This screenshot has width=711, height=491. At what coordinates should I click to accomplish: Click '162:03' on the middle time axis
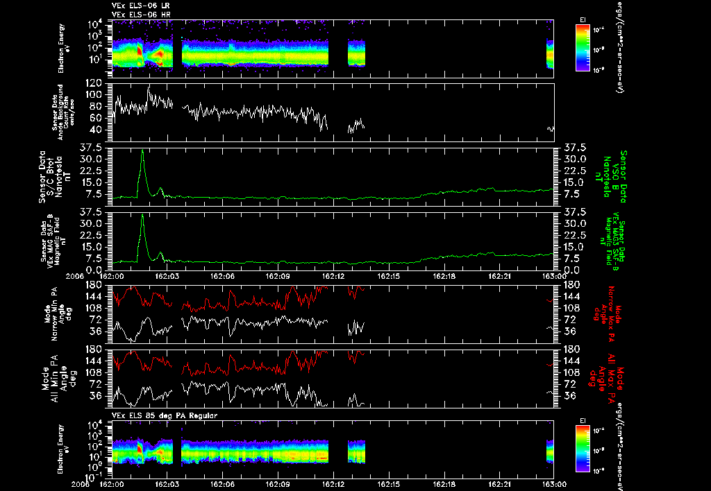pos(167,276)
